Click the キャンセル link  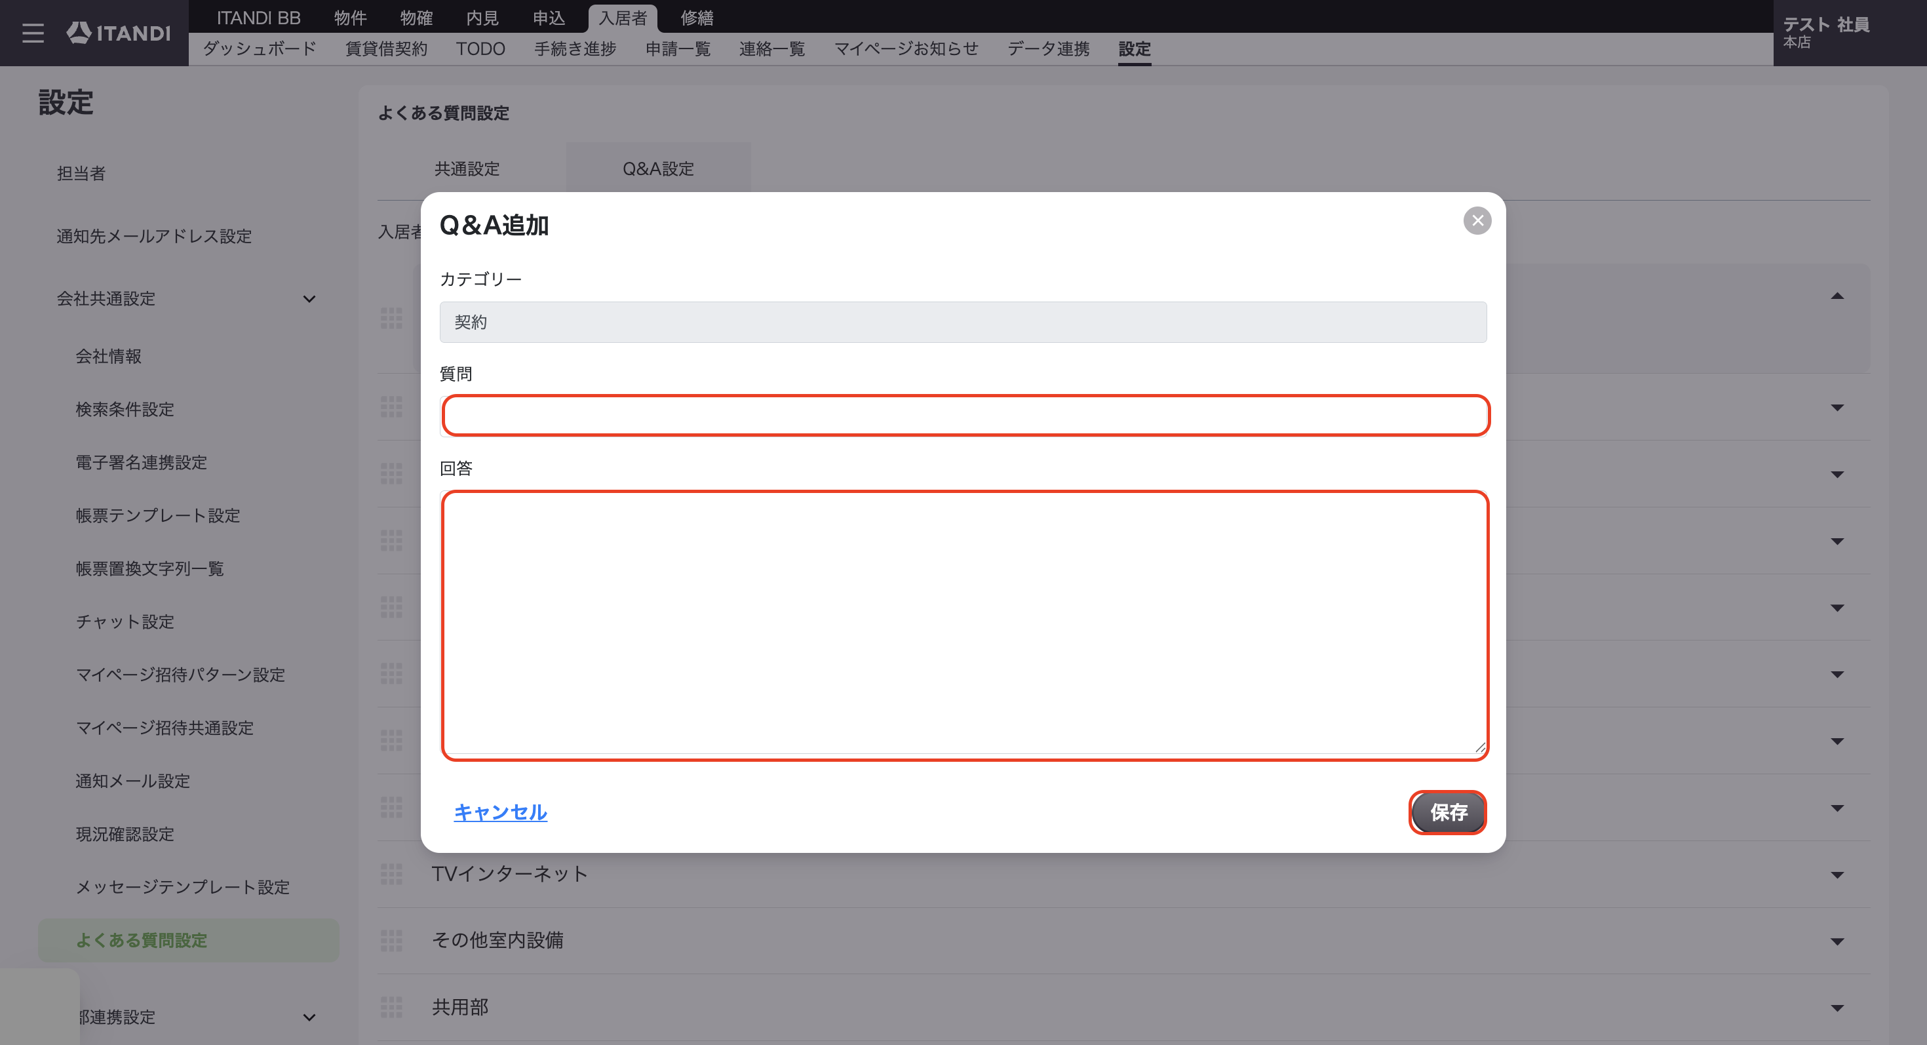(x=501, y=812)
